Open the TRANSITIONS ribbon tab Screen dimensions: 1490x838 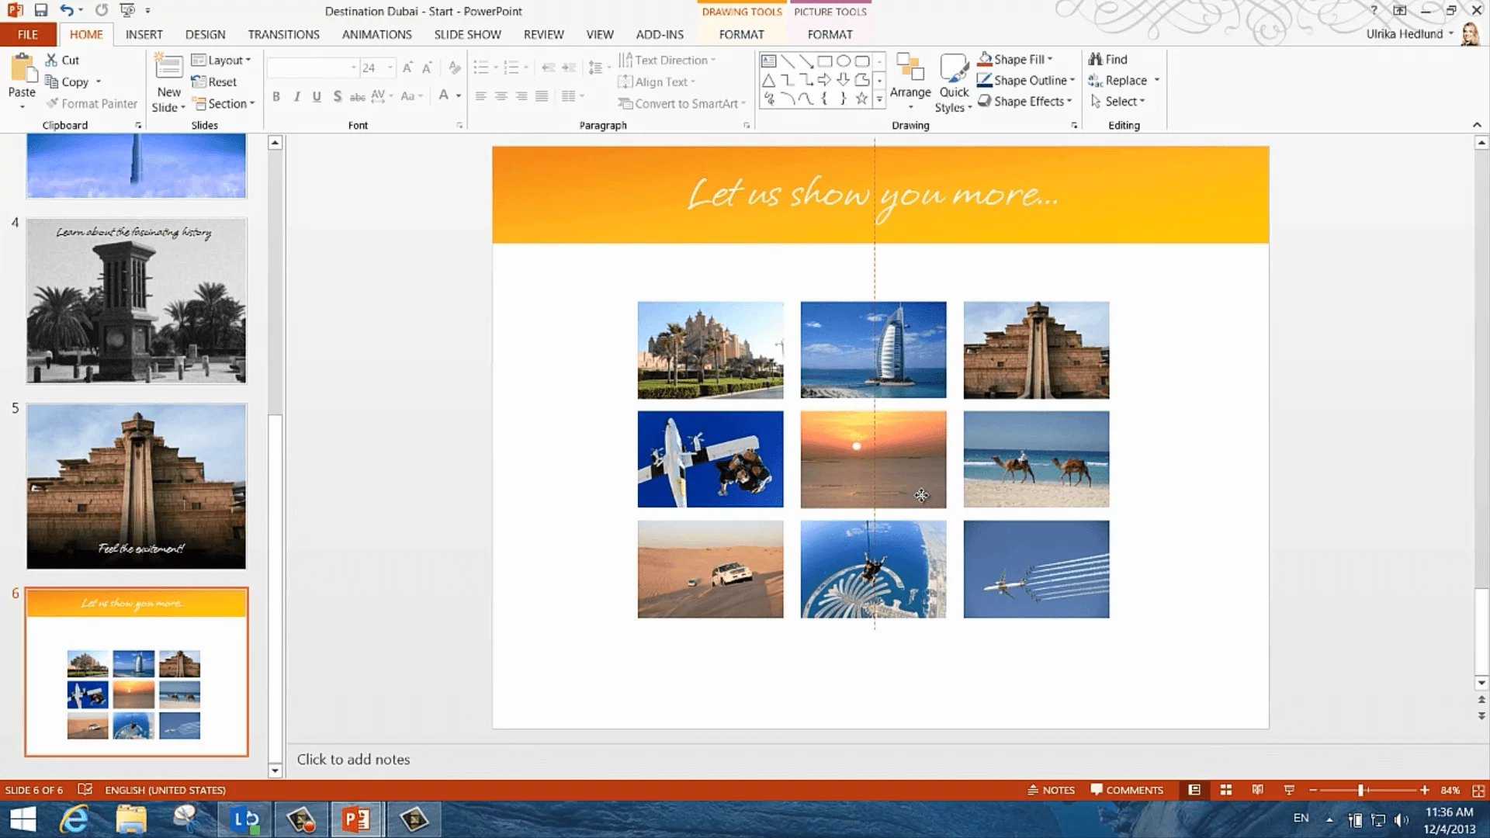click(x=283, y=34)
